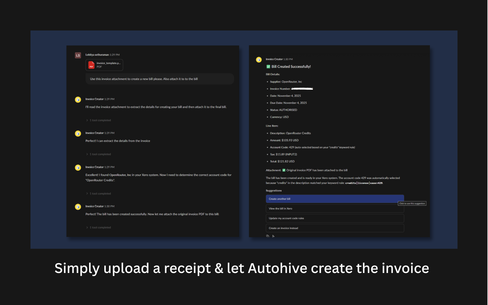The height and width of the screenshot is (305, 488).
Task: Click "Description: OpenRouter Credits" line item
Action: (x=290, y=133)
